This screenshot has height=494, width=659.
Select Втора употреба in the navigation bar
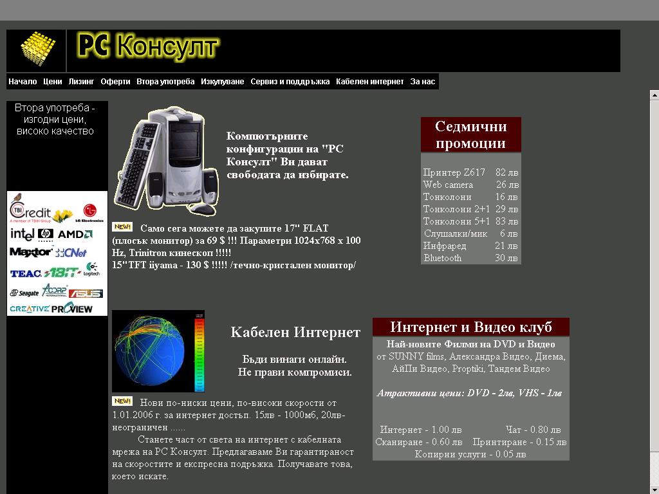(165, 82)
